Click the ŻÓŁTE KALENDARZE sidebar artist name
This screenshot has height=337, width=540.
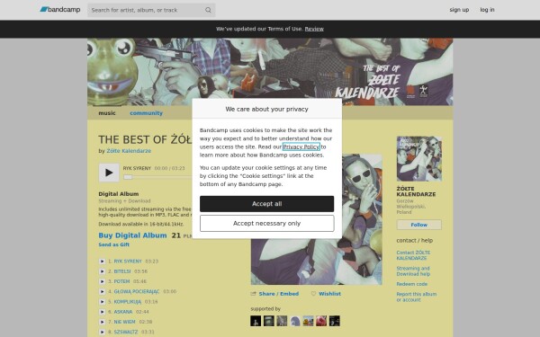(416, 191)
